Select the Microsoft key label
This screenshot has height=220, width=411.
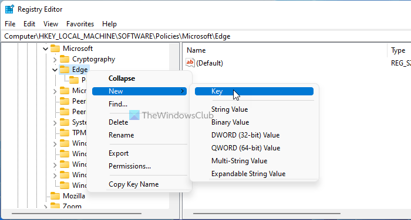78,49
